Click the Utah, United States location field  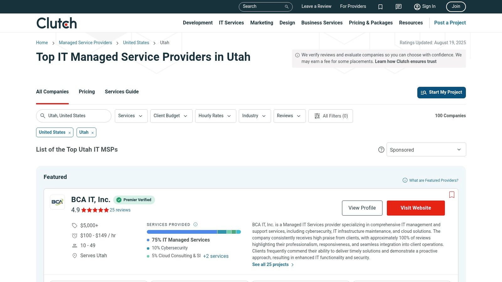pyautogui.click(x=74, y=116)
